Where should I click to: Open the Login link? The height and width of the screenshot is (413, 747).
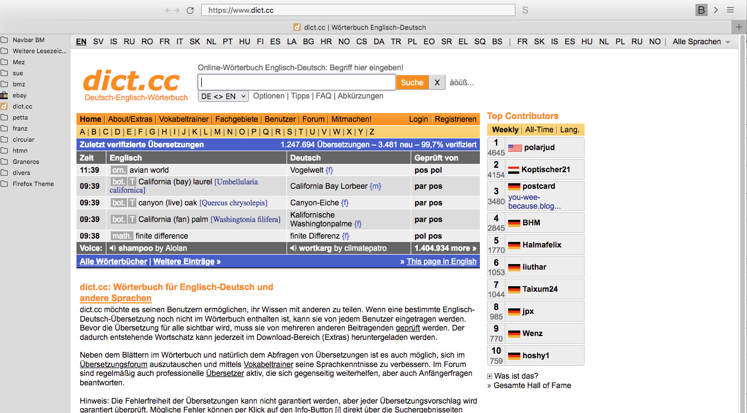click(418, 119)
